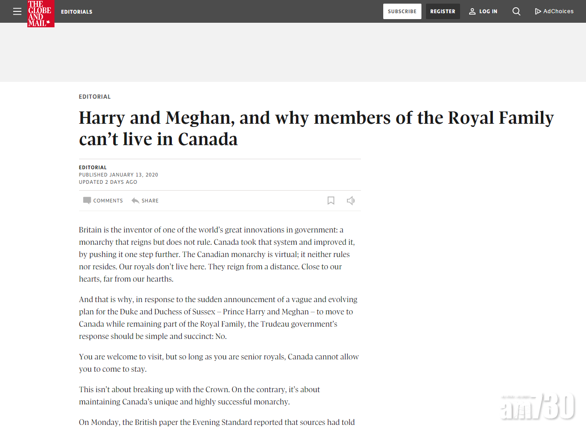Go to the Editorials section in header

pos(76,12)
